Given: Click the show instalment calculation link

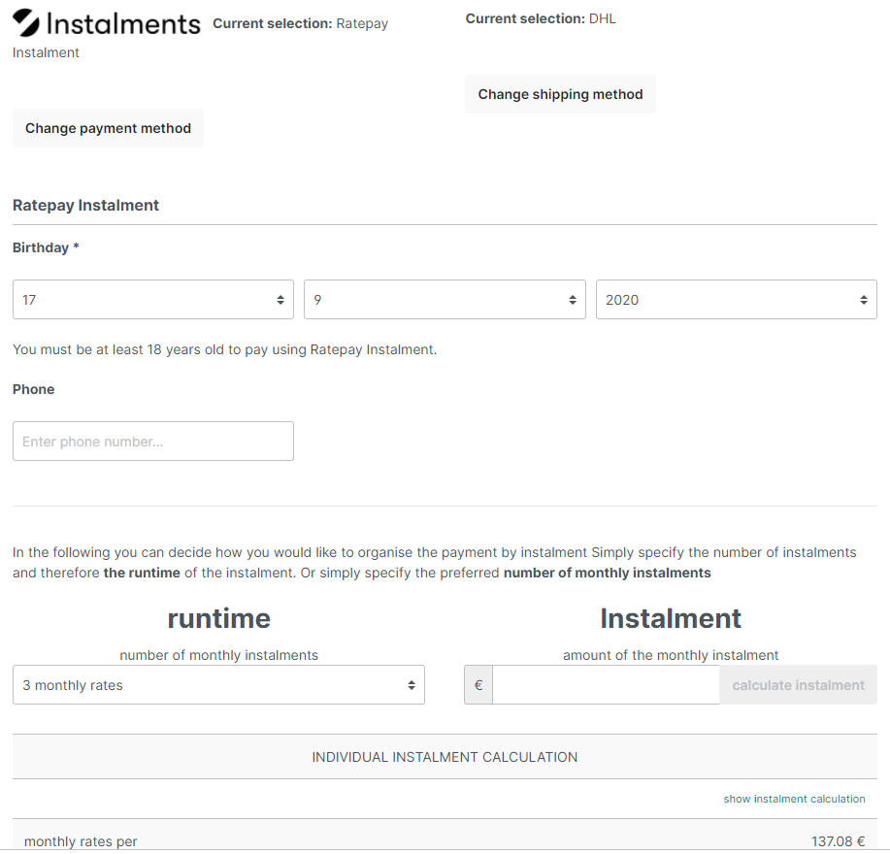Looking at the screenshot, I should 794,799.
